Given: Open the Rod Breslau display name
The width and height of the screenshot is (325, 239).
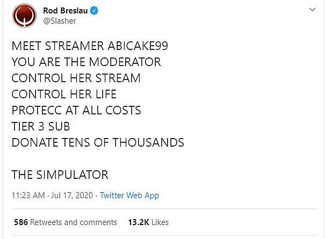Looking at the screenshot, I should click(x=66, y=10).
